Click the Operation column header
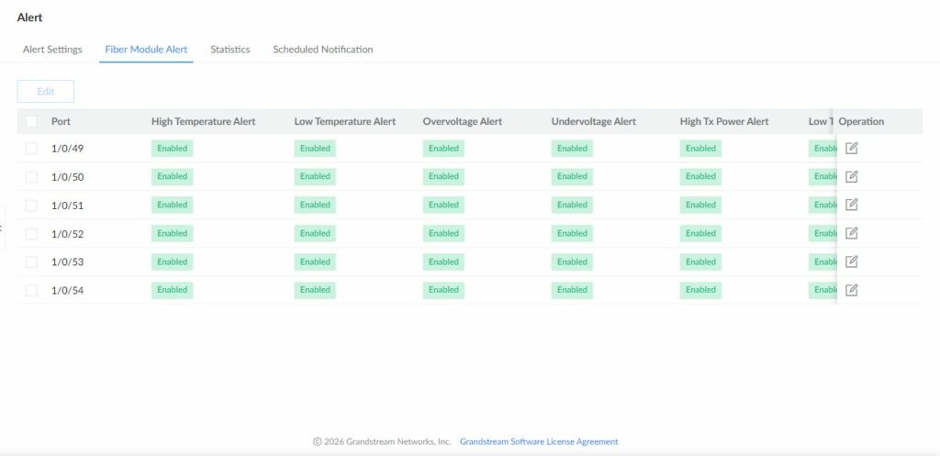 861,122
